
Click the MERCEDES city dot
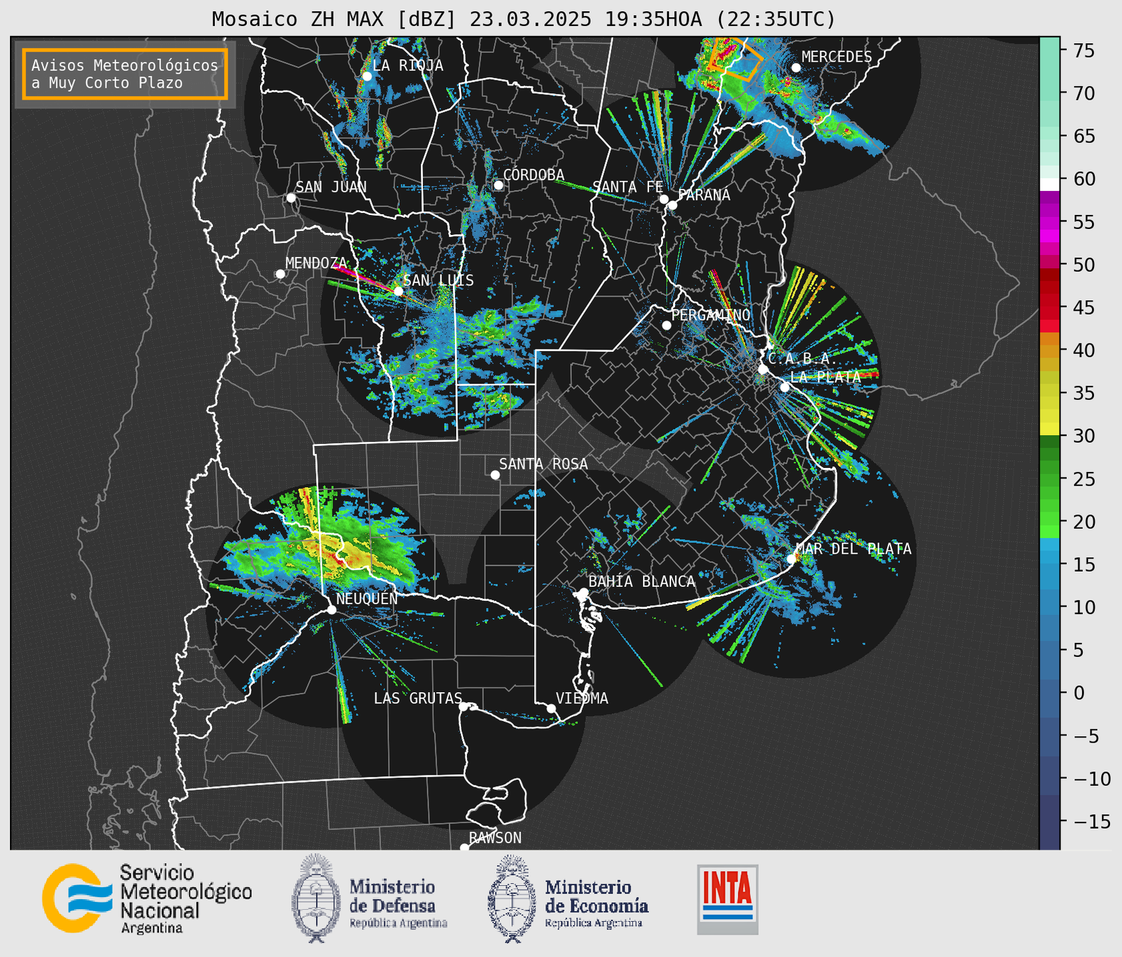[796, 68]
